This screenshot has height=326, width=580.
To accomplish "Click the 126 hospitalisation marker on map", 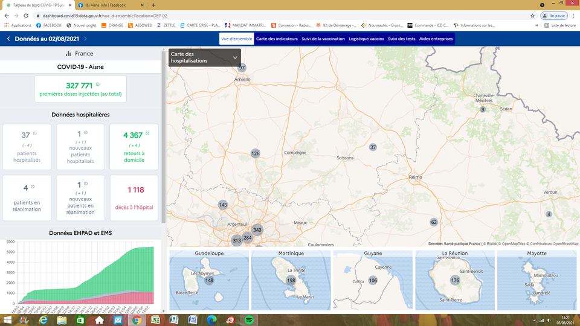I will coord(255,153).
